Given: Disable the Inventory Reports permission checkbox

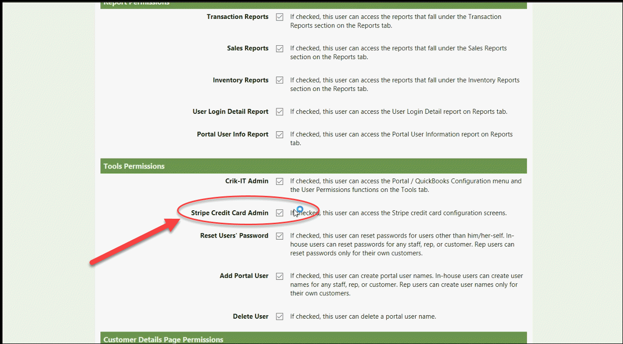Looking at the screenshot, I should [x=279, y=81].
